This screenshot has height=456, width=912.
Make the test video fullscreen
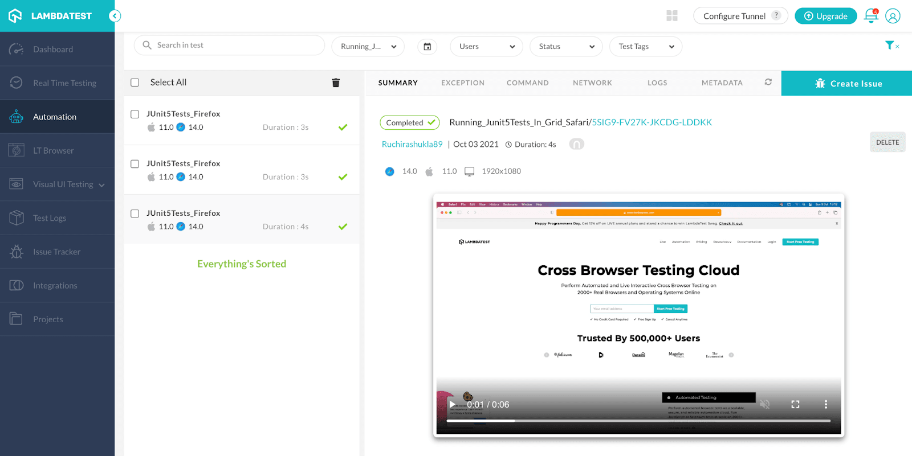pyautogui.click(x=795, y=404)
